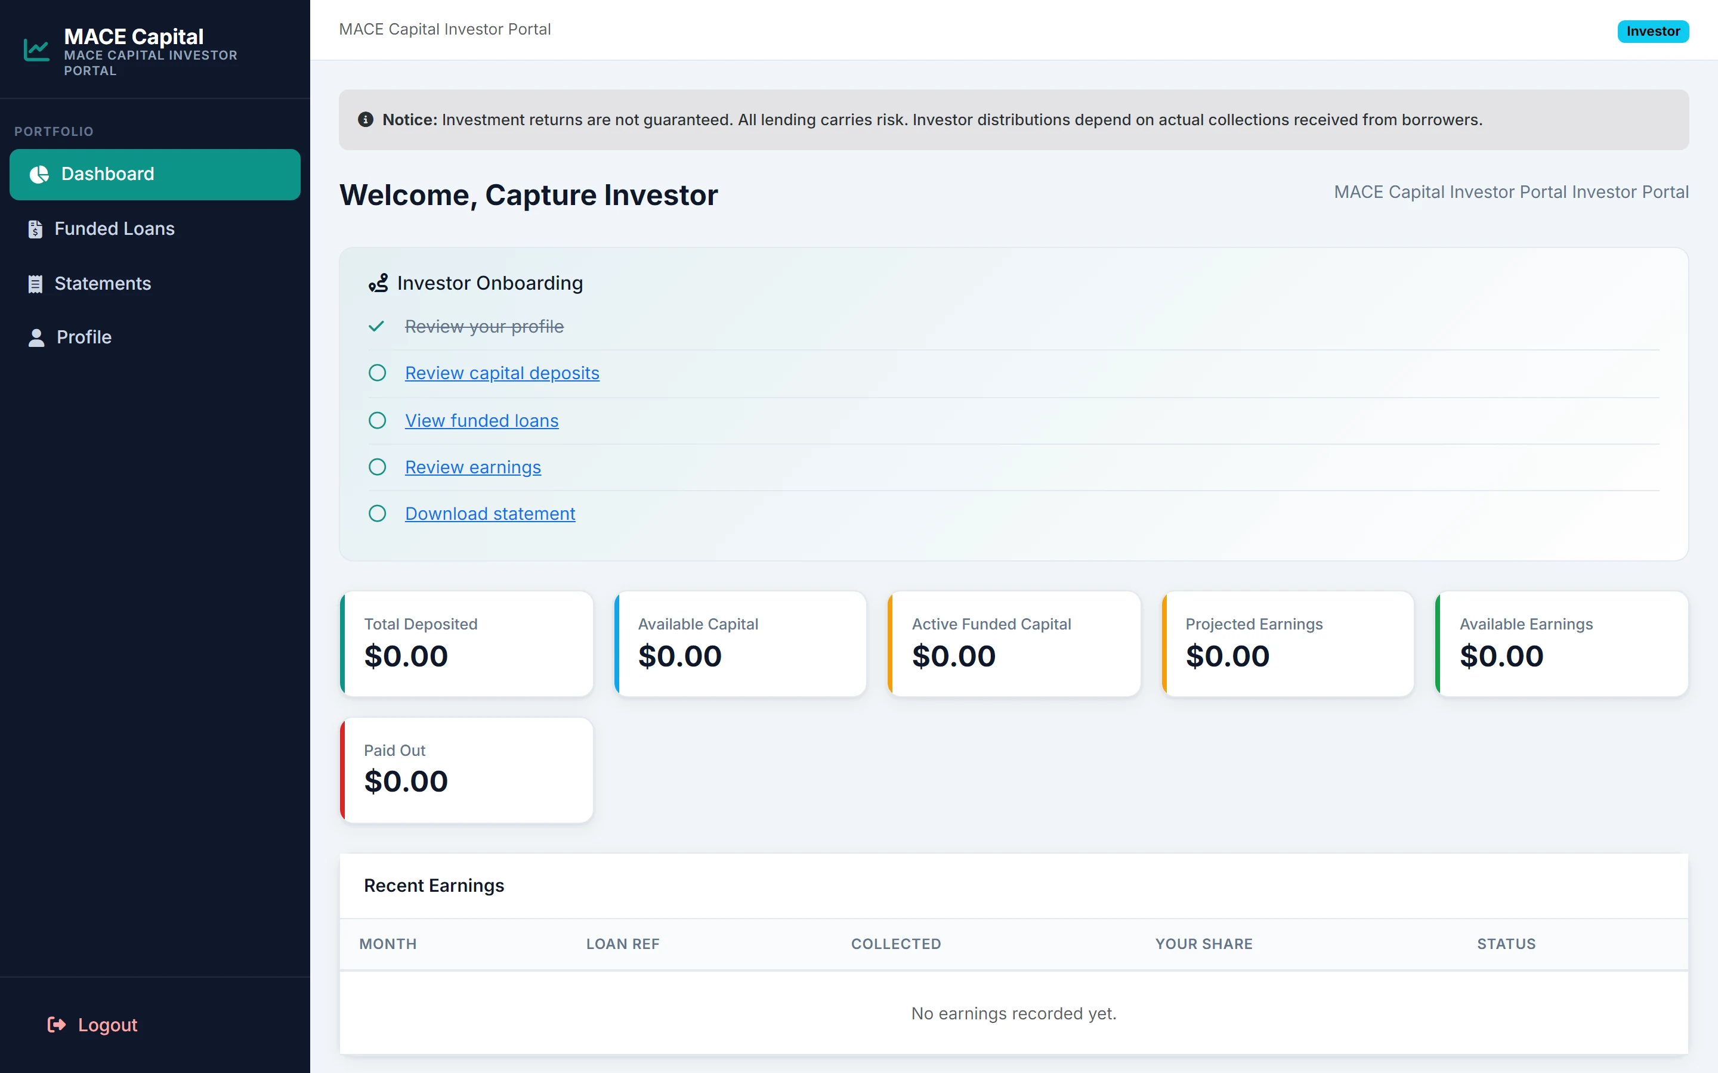Click the STATUS column header
Screen dimensions: 1718x1073
click(x=1506, y=944)
